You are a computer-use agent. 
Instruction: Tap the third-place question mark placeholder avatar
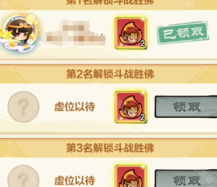coord(23,176)
